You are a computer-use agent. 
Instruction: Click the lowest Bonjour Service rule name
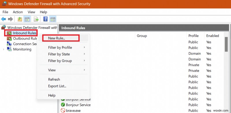pyautogui.click(x=78, y=105)
